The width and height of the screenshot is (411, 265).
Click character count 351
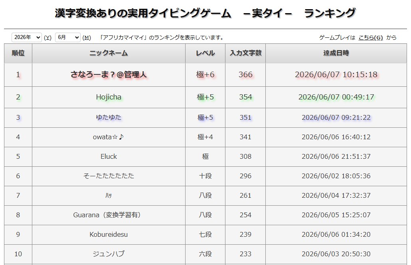click(x=245, y=117)
